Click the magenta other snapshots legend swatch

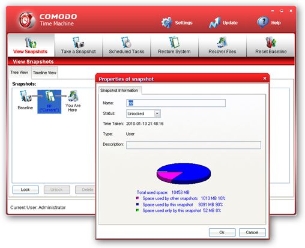point(137,198)
